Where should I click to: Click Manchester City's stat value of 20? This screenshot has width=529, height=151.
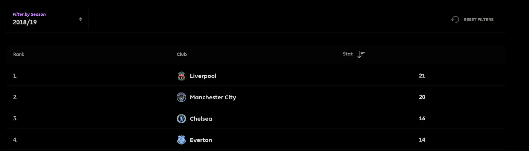click(422, 97)
